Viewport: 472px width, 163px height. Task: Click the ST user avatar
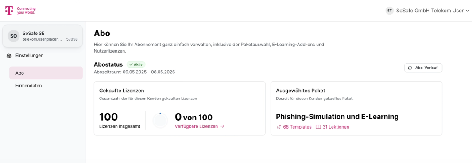coord(390,11)
